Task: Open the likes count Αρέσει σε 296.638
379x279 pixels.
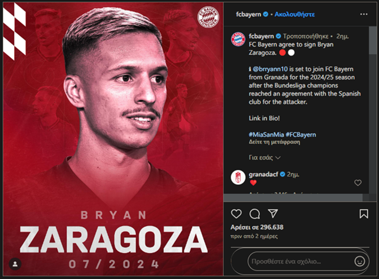Action: 256,227
